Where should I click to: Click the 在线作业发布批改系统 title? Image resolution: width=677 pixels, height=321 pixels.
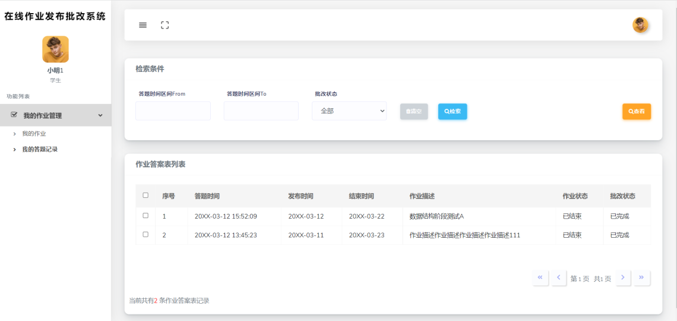[55, 17]
